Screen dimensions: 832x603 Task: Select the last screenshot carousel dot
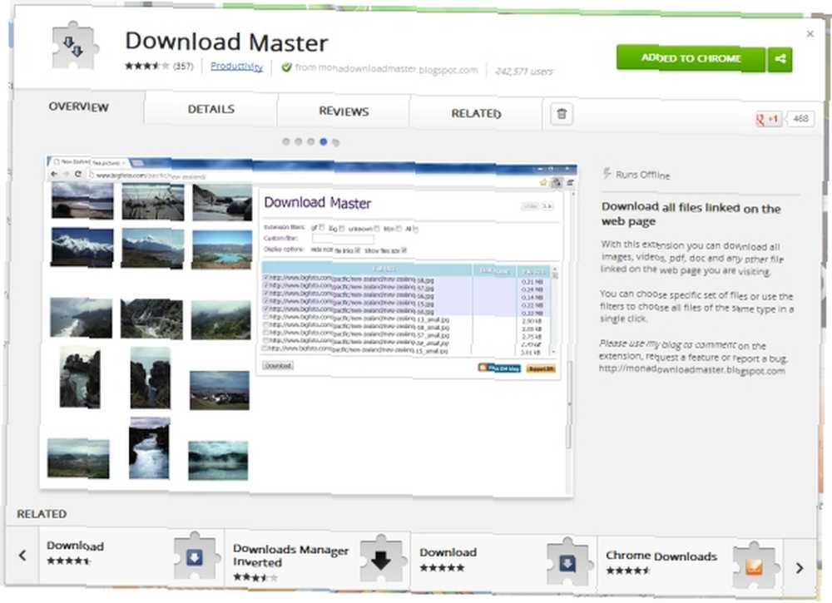click(x=335, y=142)
